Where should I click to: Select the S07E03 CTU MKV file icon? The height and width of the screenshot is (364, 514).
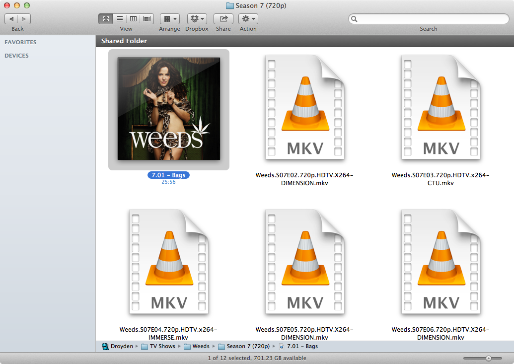pyautogui.click(x=441, y=107)
